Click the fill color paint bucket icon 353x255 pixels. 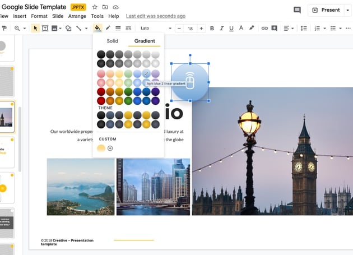tap(97, 28)
